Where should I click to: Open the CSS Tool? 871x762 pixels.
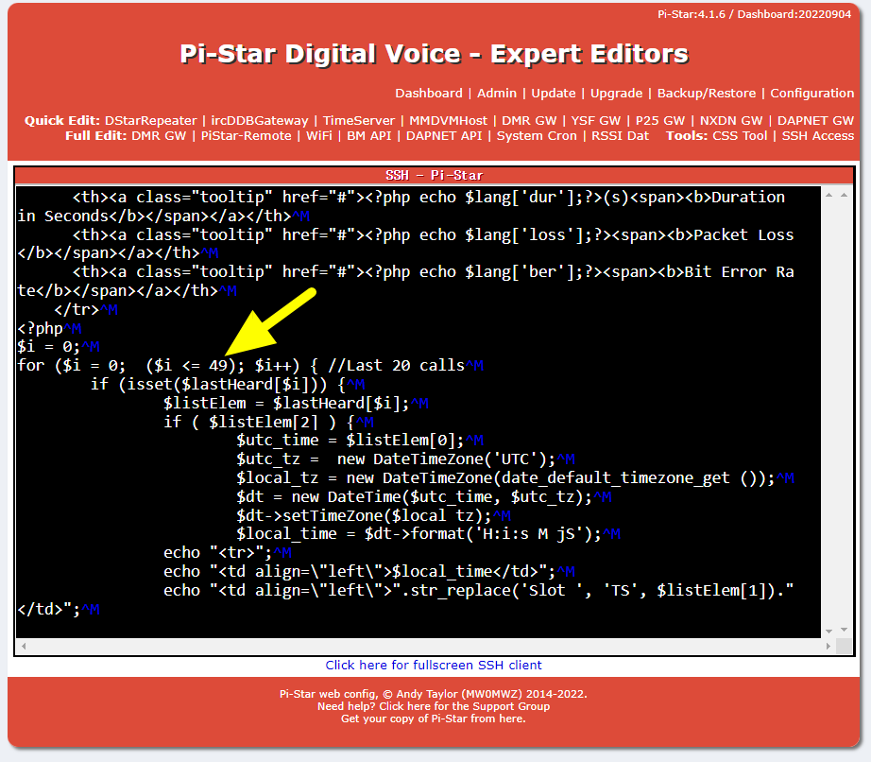[x=740, y=135]
